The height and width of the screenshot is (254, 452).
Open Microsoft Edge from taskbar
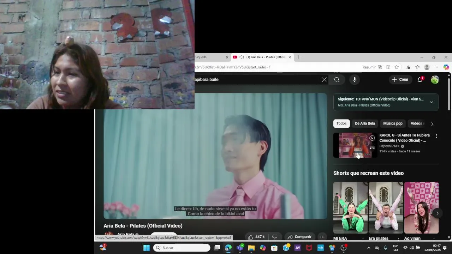coord(228,248)
